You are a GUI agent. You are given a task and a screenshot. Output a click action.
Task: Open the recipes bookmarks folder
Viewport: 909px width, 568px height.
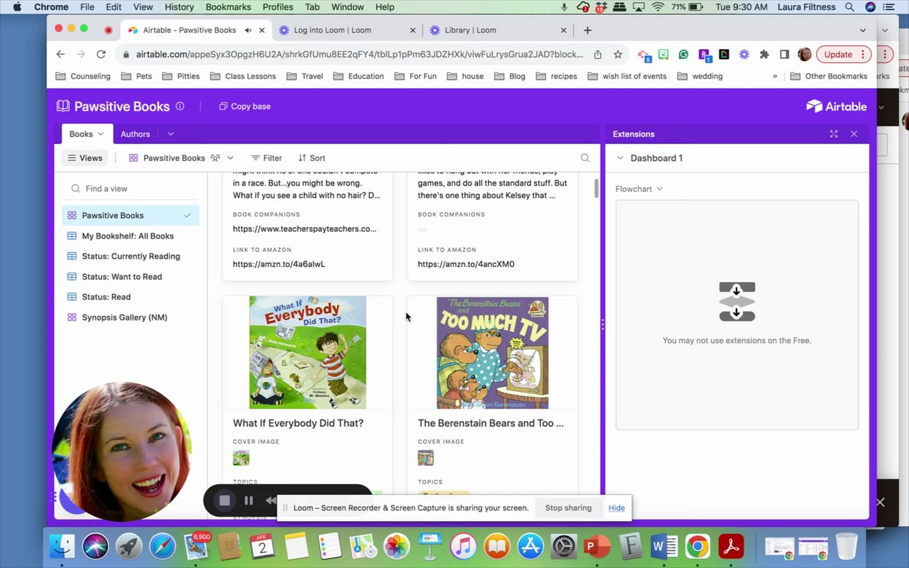[x=557, y=76]
